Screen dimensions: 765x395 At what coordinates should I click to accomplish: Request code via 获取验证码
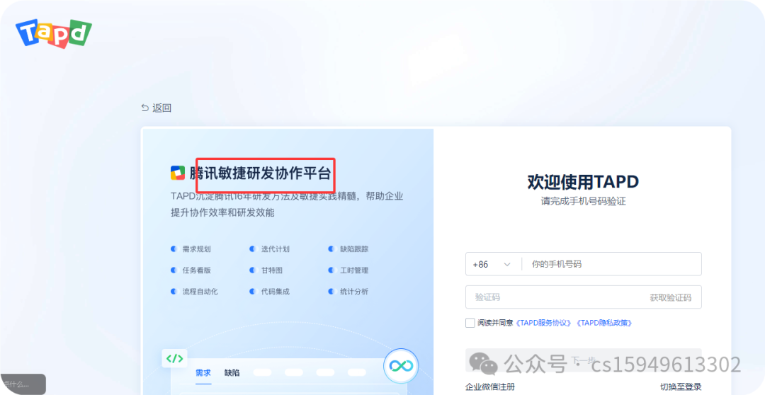(670, 297)
